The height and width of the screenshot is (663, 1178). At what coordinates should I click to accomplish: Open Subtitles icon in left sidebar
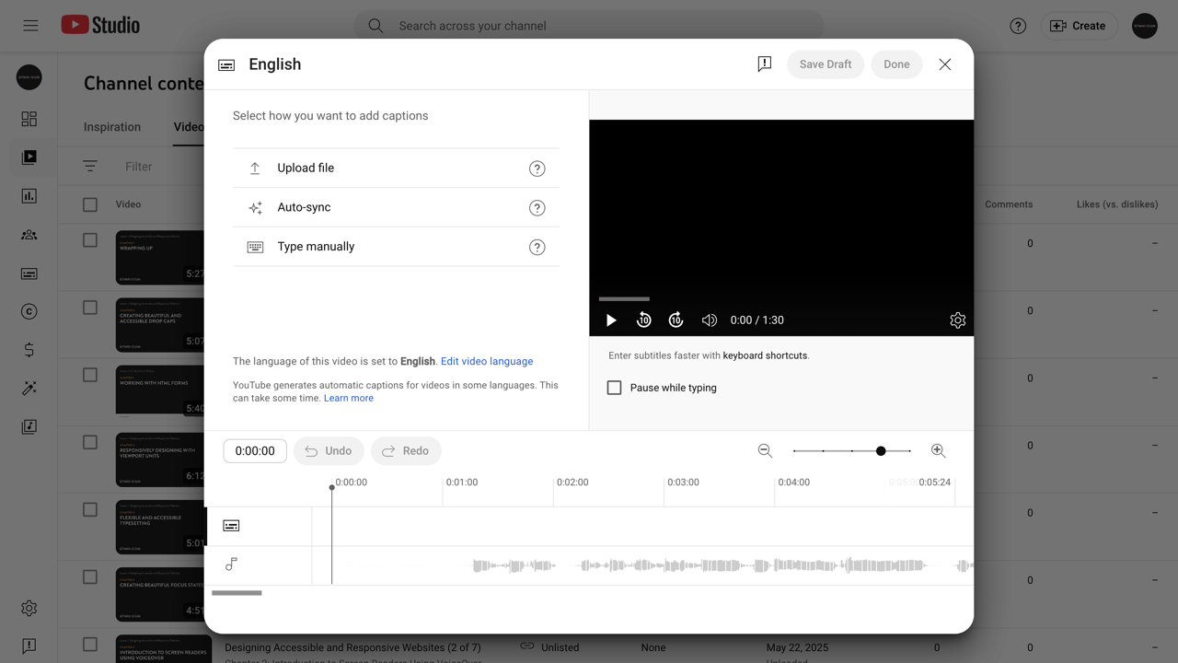pos(29,273)
